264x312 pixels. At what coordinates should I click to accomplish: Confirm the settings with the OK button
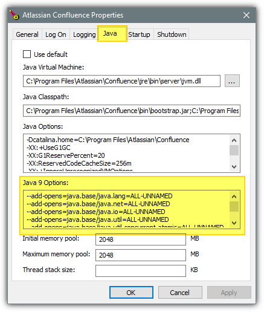[x=131, y=292]
